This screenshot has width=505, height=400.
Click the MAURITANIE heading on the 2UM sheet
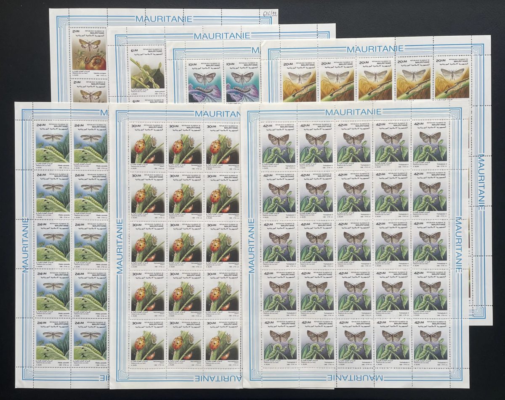164,19
